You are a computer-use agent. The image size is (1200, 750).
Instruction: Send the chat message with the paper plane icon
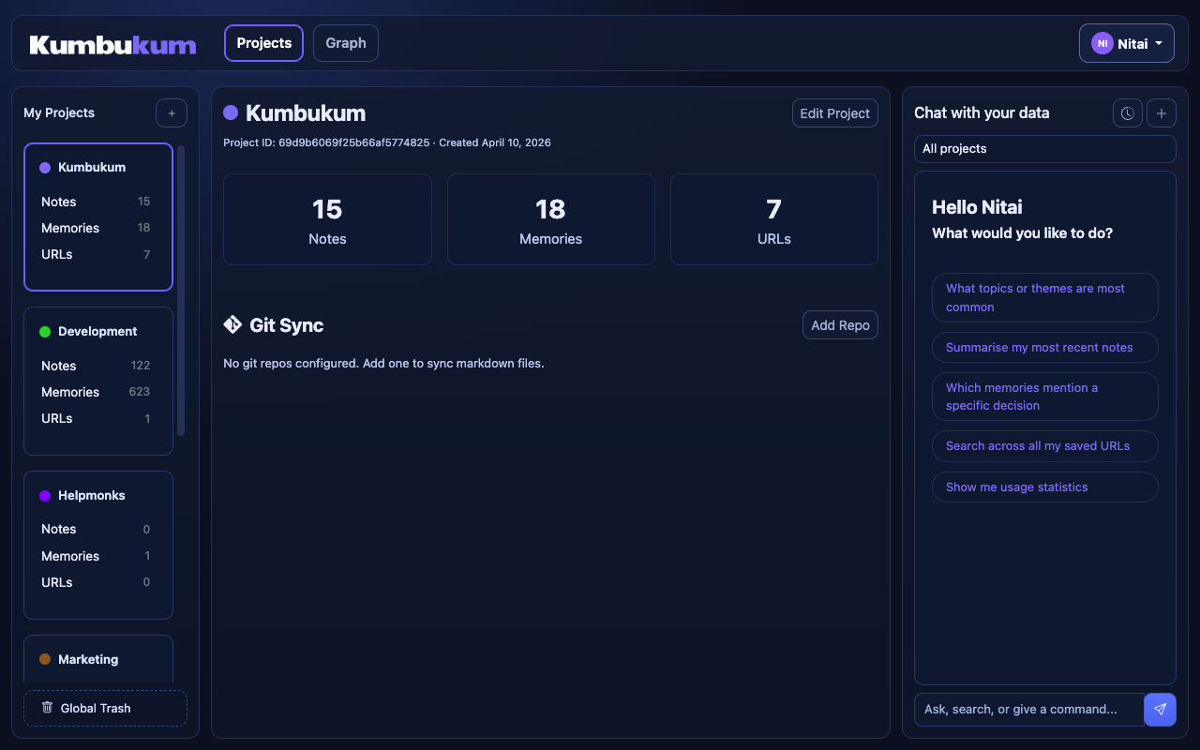(1161, 710)
